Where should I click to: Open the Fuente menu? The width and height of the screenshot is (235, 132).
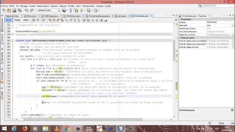pos(32,6)
